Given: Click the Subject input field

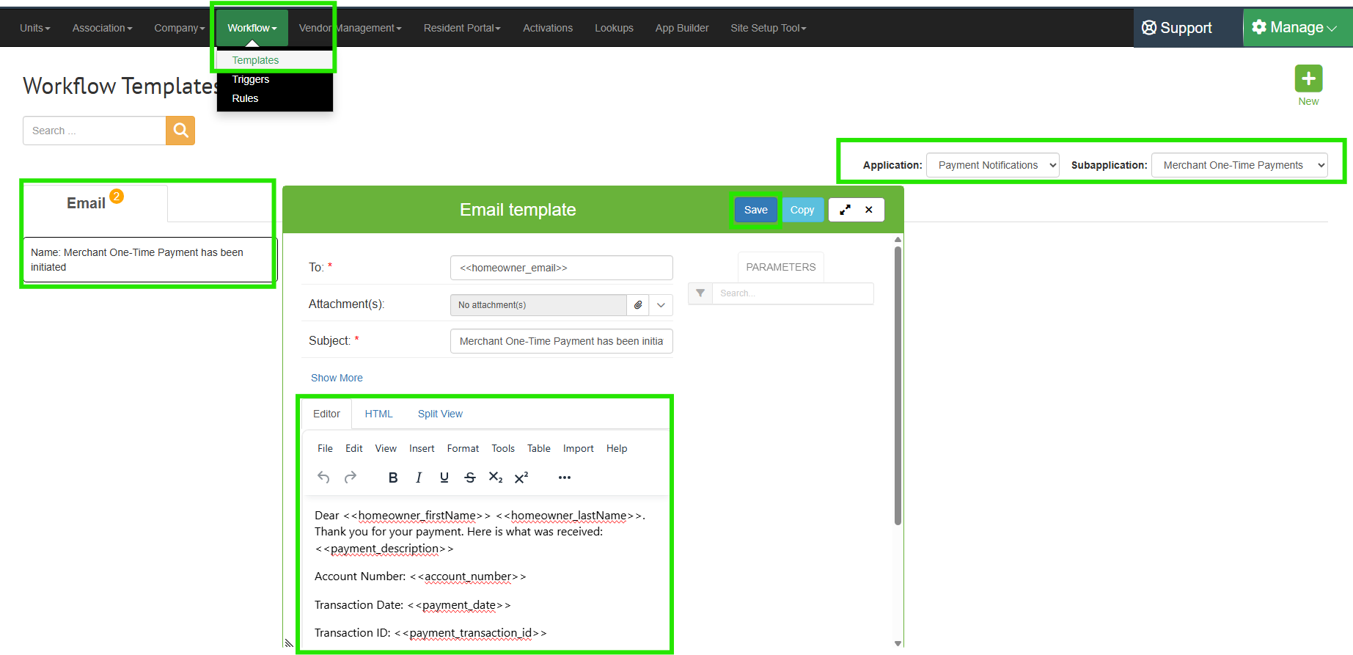Looking at the screenshot, I should (561, 341).
